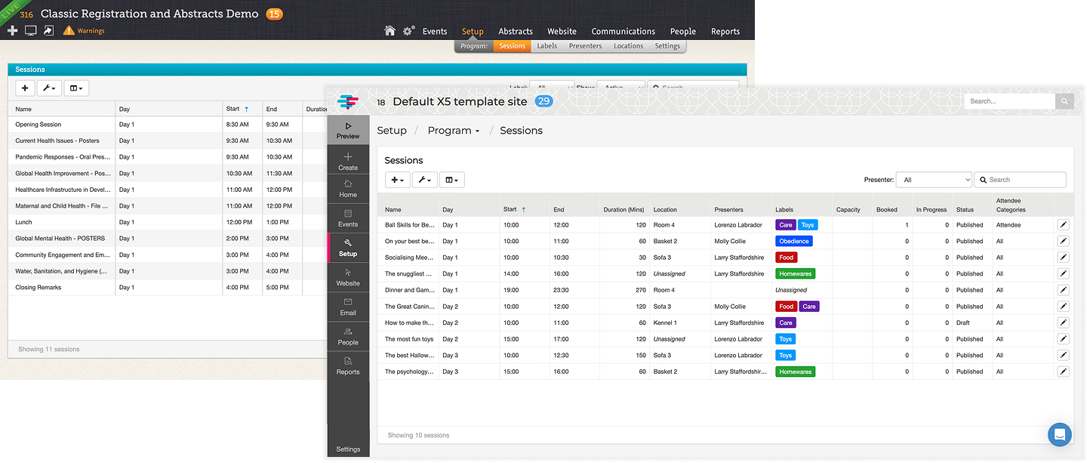Open the Communications menu in top navigation
This screenshot has width=1087, height=463.
coord(623,31)
